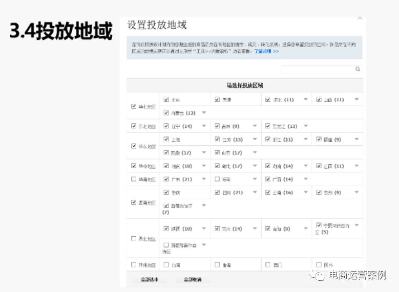Expand the 新疆维吾尔自治区 dropdown arrow
Image resolution: width=399 pixels, height=292 pixels.
click(204, 245)
